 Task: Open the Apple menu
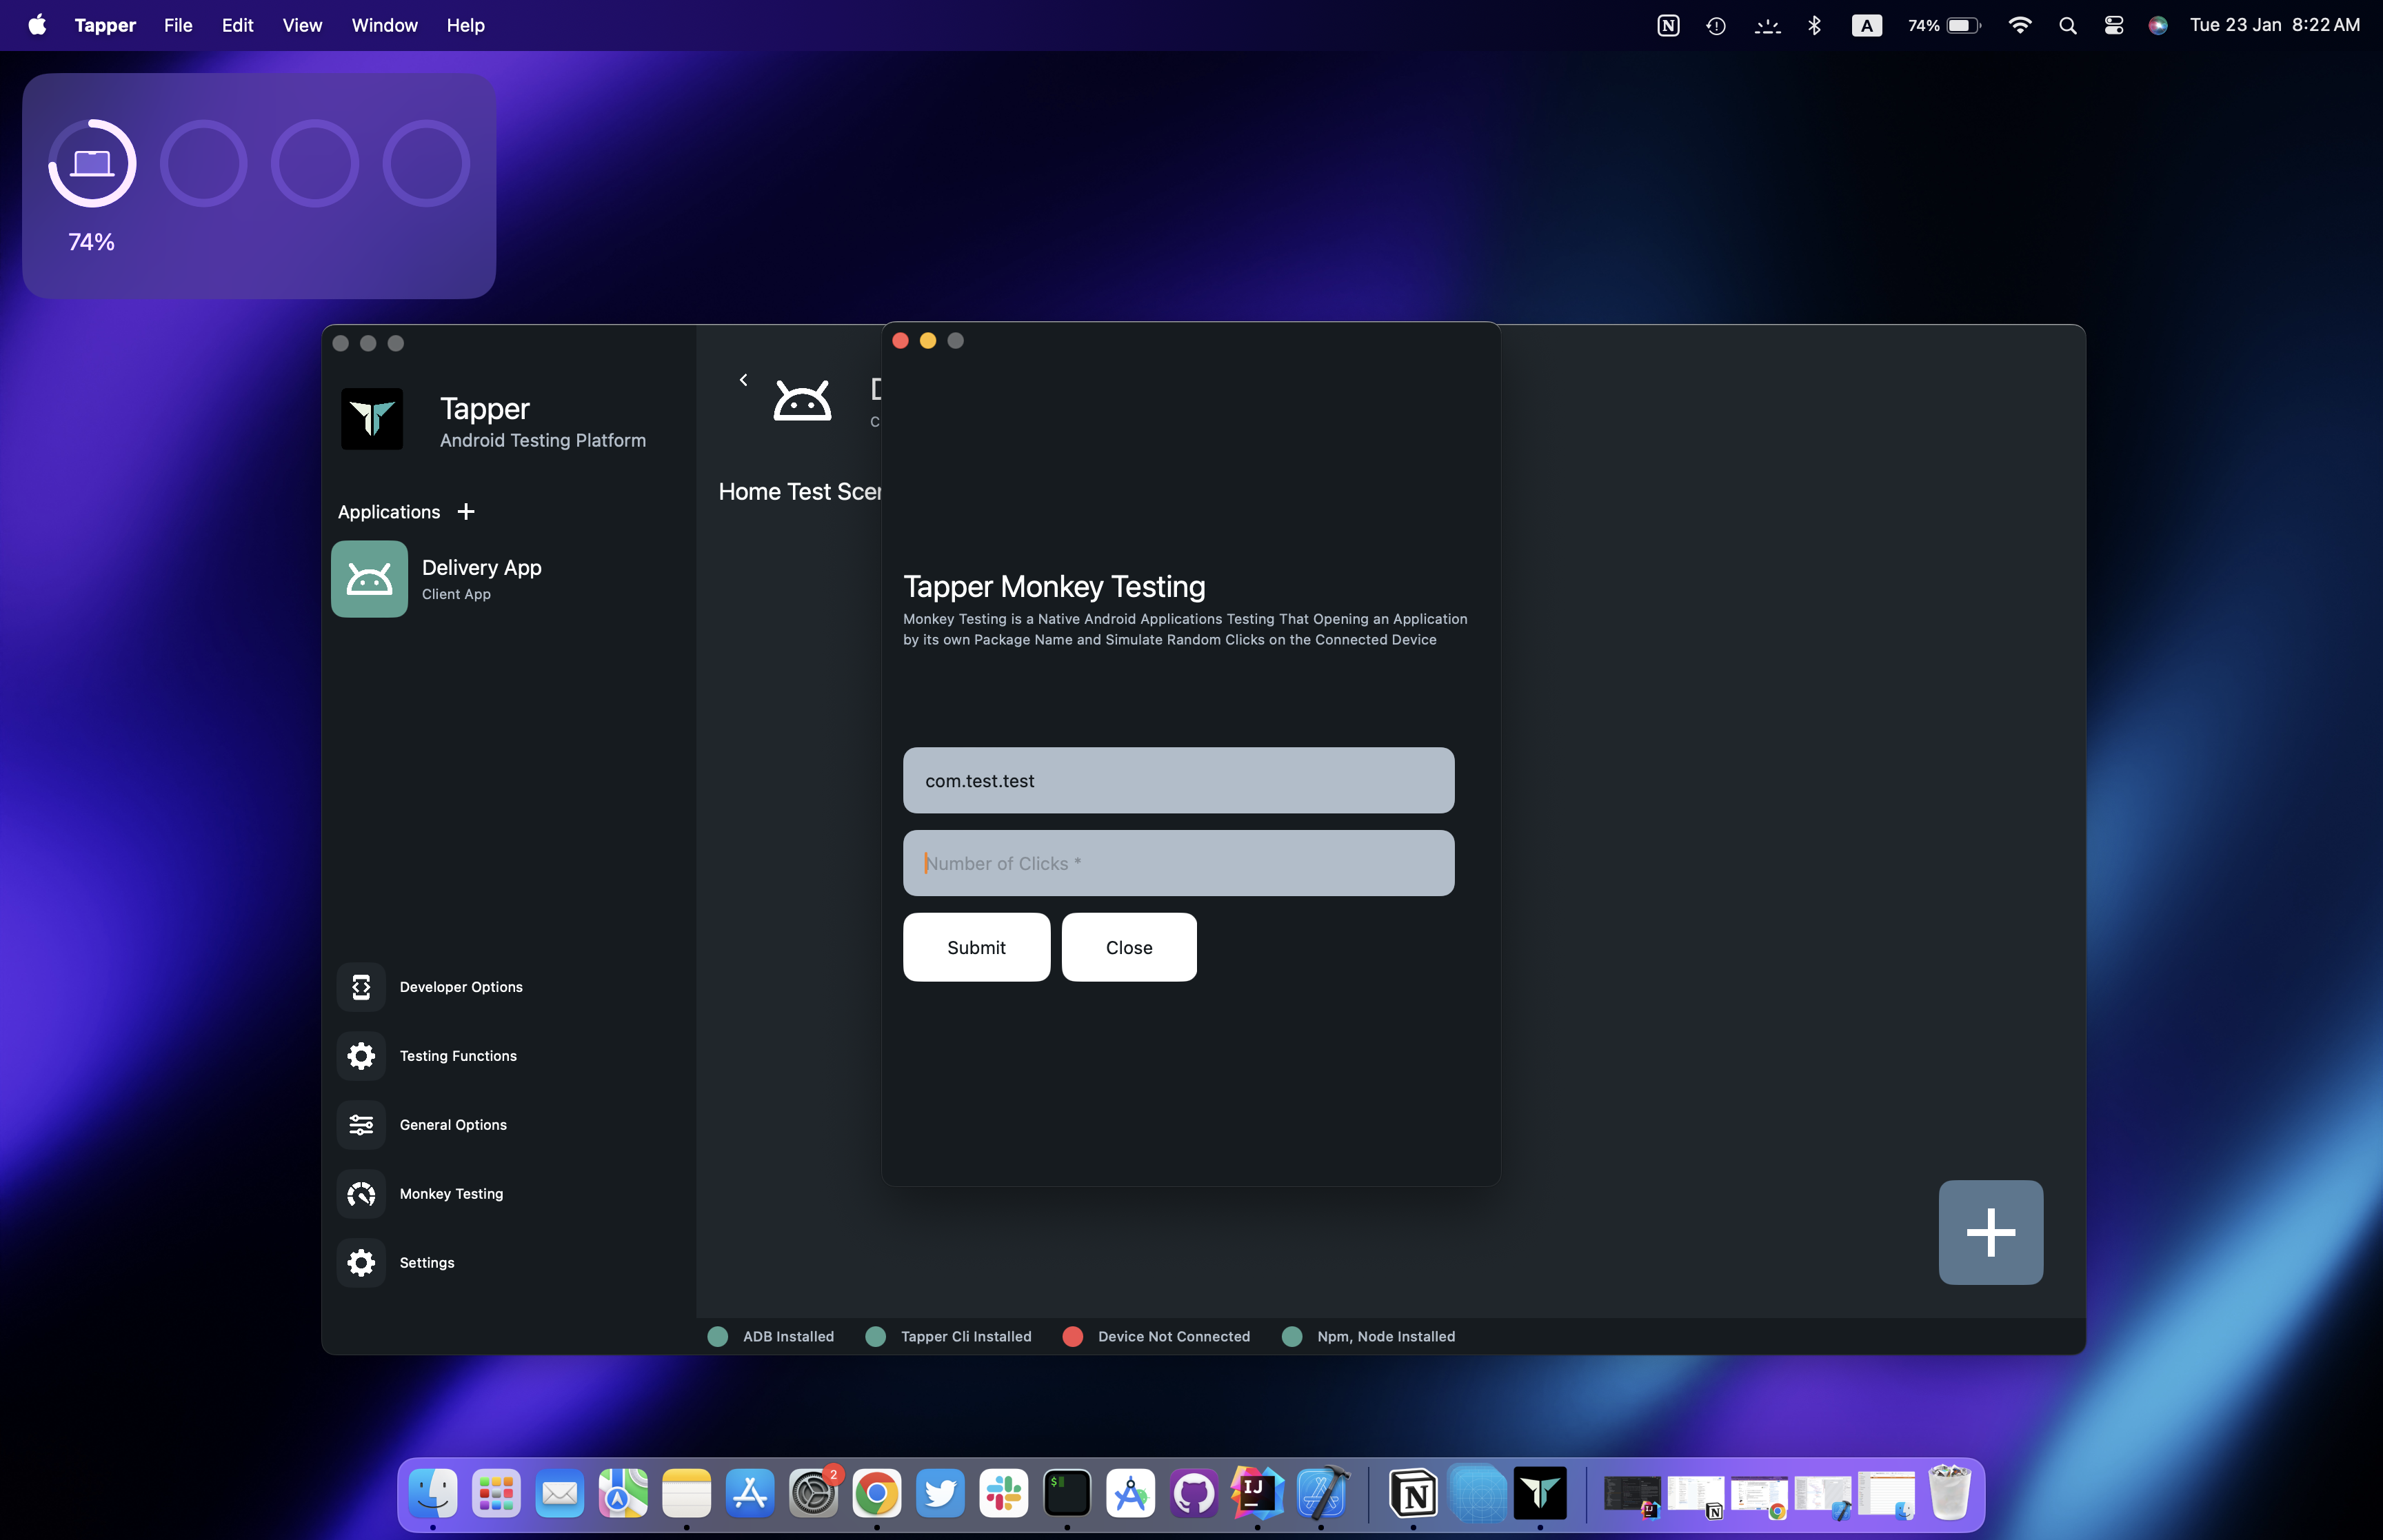pos(37,25)
